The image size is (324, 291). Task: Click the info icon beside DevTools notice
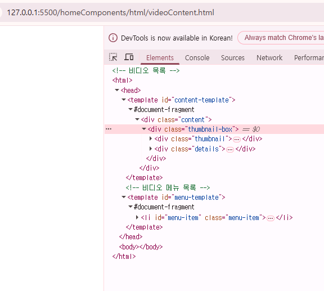point(113,38)
